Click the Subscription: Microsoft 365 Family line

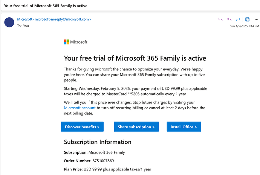coord(94,152)
